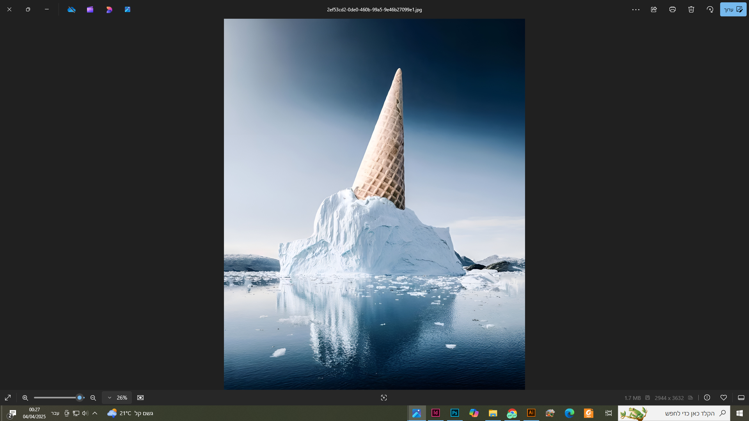The image size is (749, 421).
Task: Toggle the filmstrip view
Action: pos(741,398)
